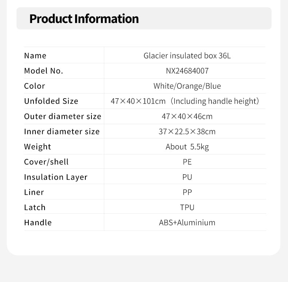Image resolution: width=288 pixels, height=282 pixels.
Task: Click model number NX24684007
Action: tap(187, 71)
